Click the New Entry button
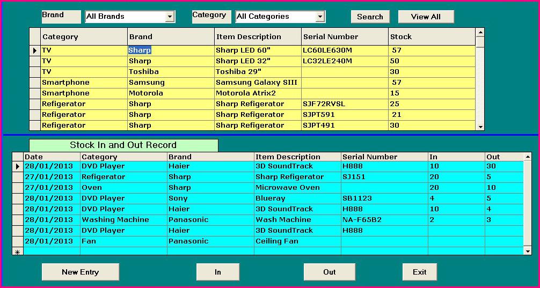 [x=80, y=272]
